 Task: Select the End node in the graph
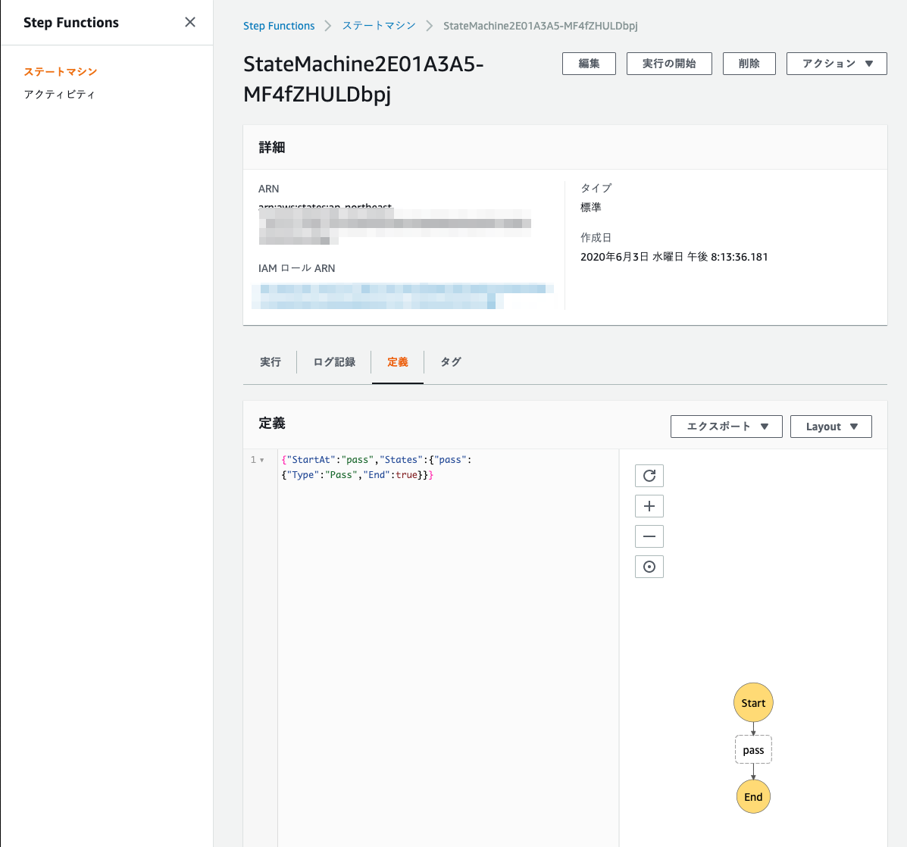click(753, 797)
